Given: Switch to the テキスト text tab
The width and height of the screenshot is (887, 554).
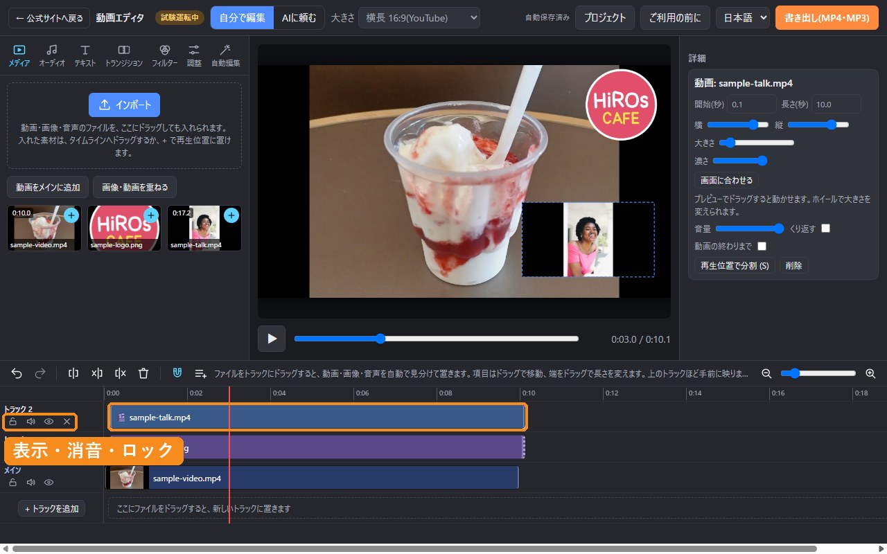Looking at the screenshot, I should (x=85, y=55).
